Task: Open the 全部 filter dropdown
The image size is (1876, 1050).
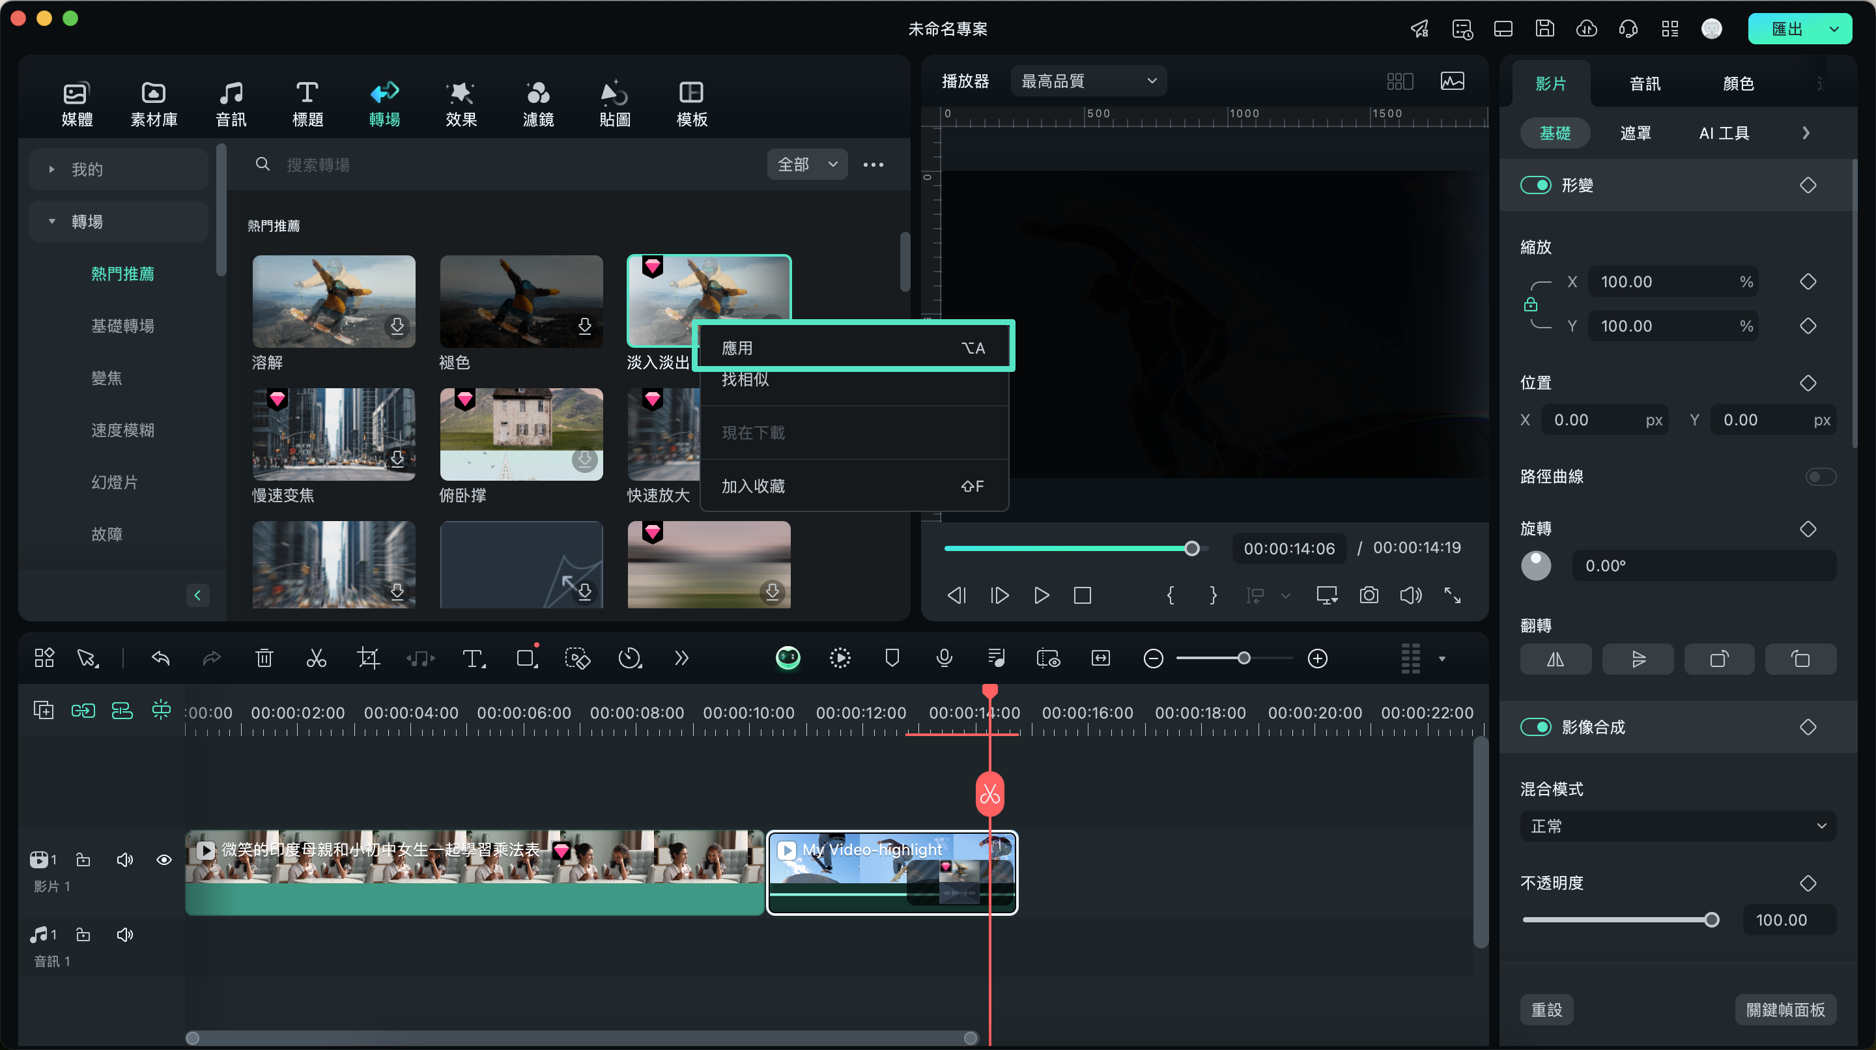Action: (807, 165)
